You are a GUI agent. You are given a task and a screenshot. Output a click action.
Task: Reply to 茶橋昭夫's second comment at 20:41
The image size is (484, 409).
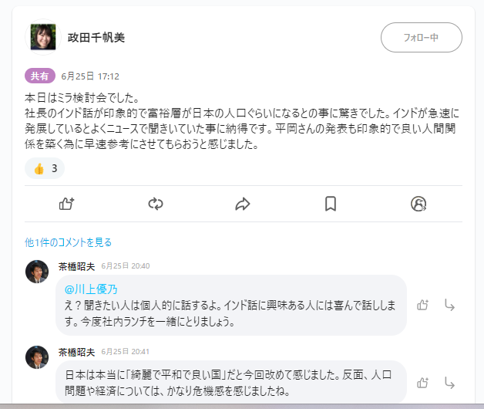450,382
